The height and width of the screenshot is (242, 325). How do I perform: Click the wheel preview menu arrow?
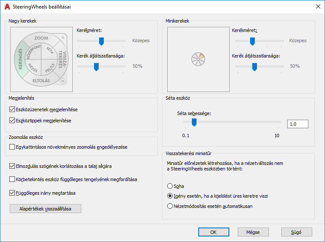point(63,81)
